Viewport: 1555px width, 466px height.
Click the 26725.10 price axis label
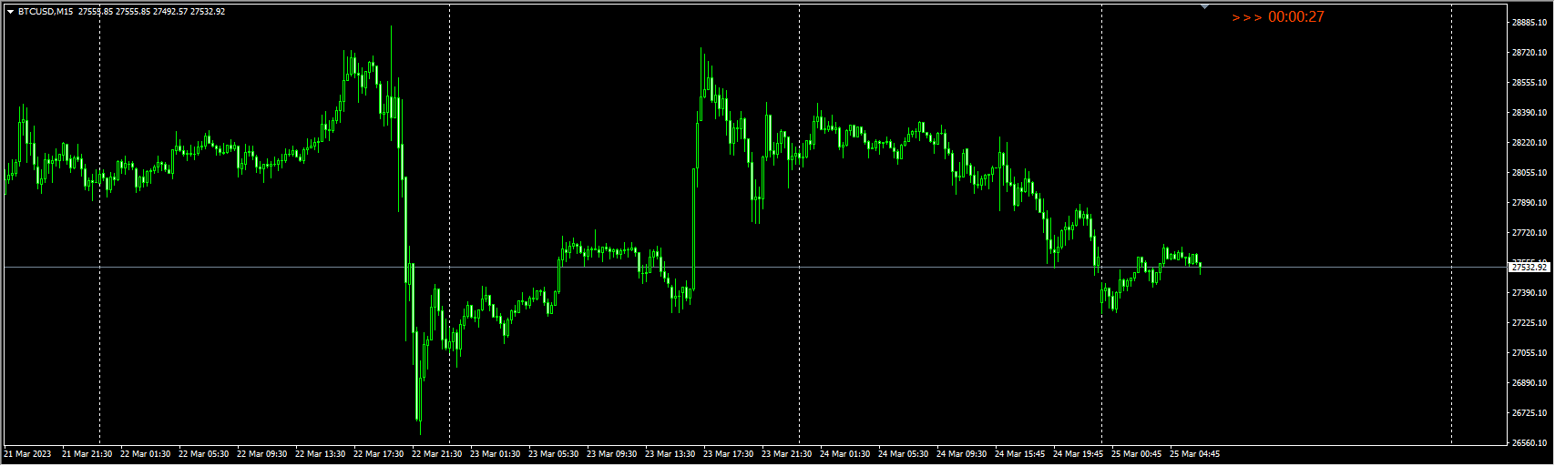point(1529,413)
